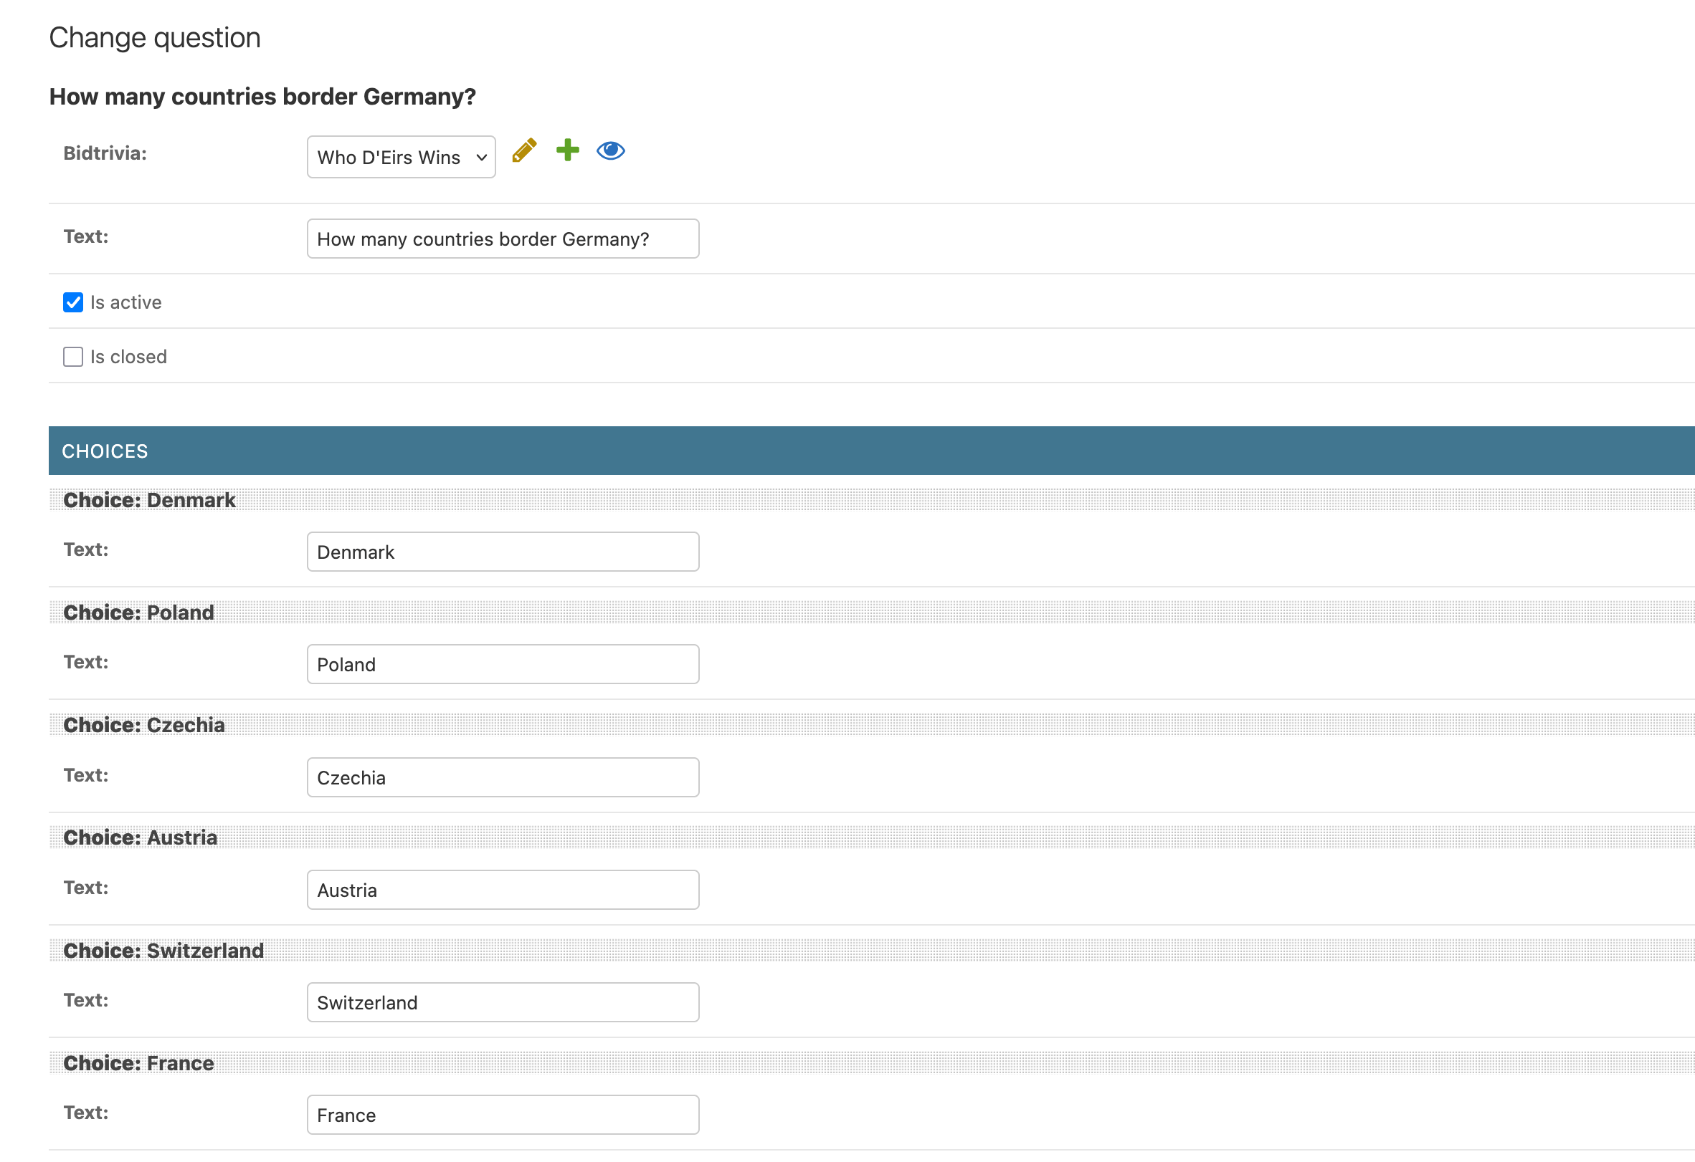Click the 'Change question' page title

[155, 38]
